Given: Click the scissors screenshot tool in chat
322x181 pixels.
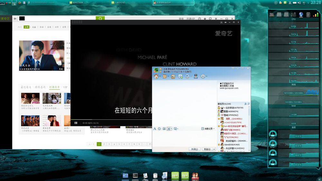Looking at the screenshot, I should [169, 129].
